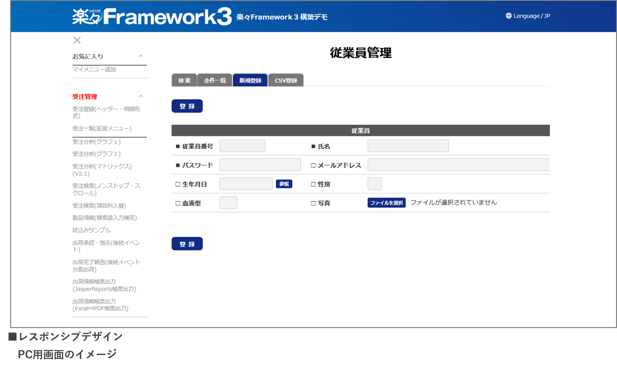Image resolution: width=617 pixels, height=368 pixels.
Task: Select the 新規登録 tab
Action: pos(250,80)
